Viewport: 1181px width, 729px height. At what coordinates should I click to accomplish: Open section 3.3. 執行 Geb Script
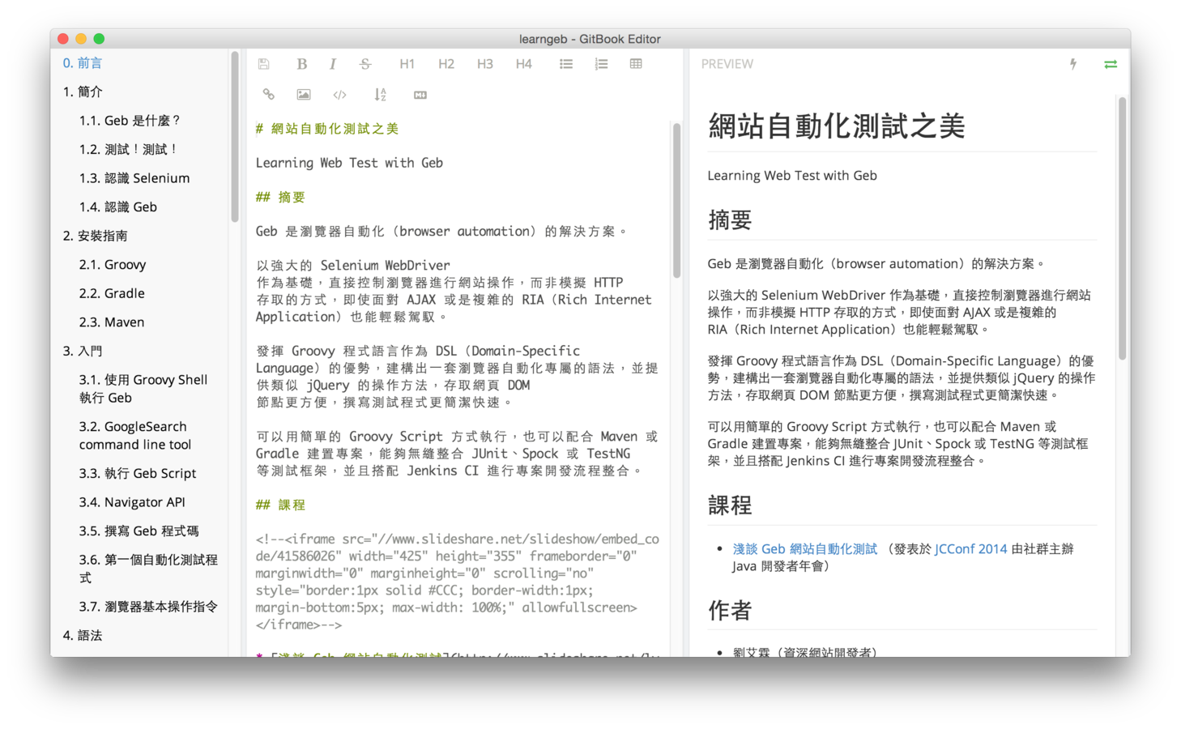pos(138,474)
